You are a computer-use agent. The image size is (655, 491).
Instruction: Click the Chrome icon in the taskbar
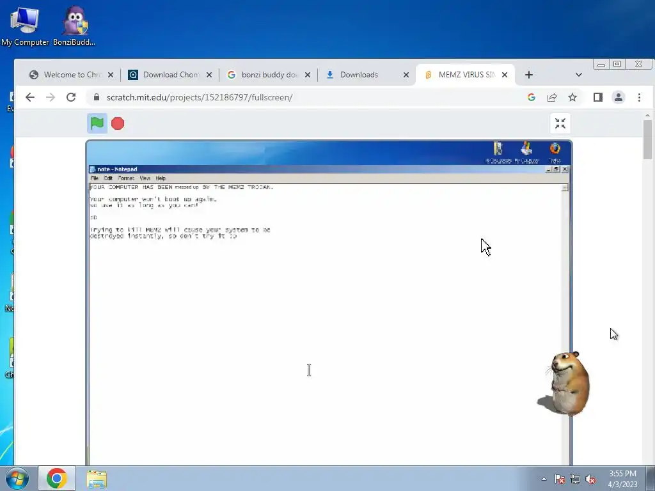[x=57, y=478]
